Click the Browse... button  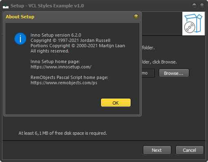pyautogui.click(x=174, y=73)
